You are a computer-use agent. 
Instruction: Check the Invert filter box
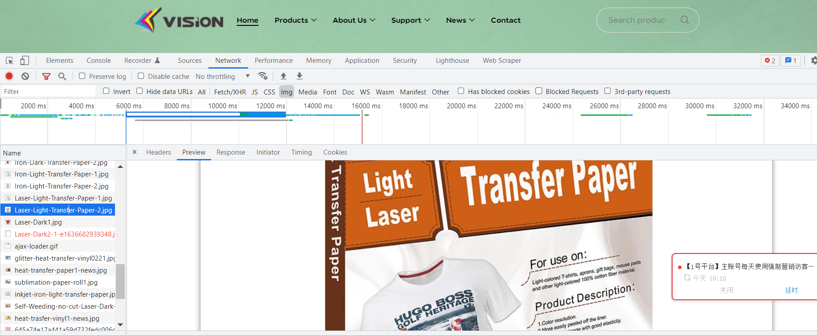pos(106,91)
